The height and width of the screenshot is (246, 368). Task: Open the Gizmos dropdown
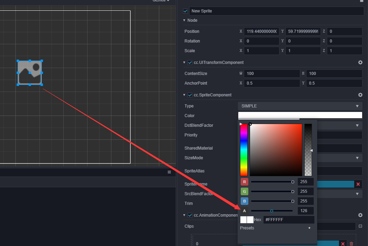tap(161, 1)
